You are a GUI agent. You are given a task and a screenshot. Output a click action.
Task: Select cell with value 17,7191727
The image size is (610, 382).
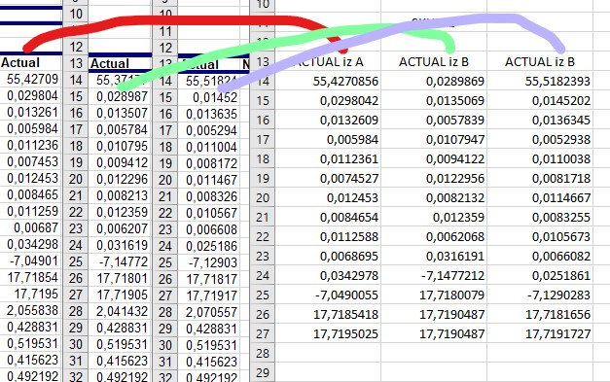[x=540, y=333]
